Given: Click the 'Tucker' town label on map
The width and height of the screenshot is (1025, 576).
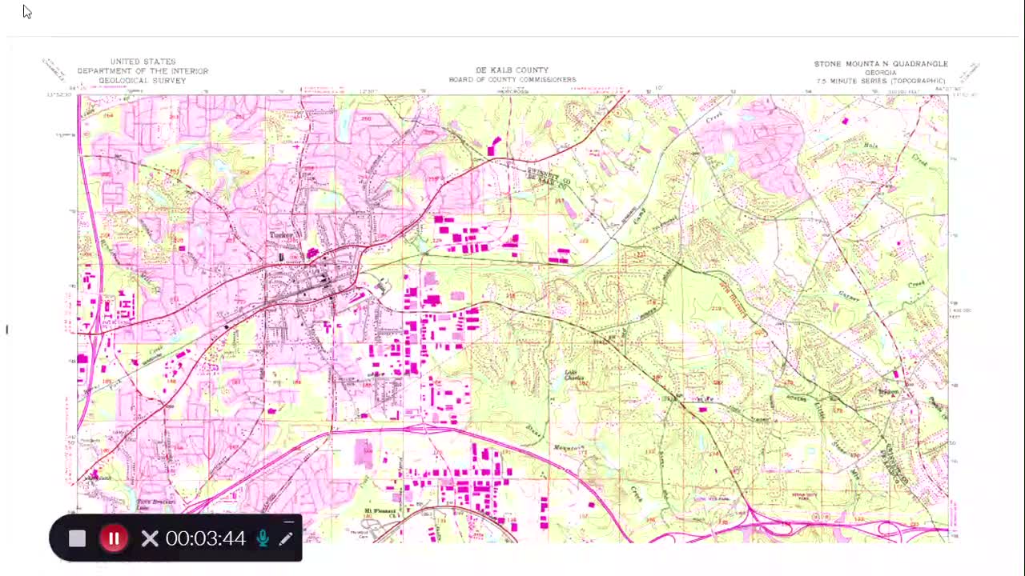Looking at the screenshot, I should point(281,235).
